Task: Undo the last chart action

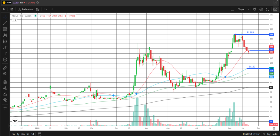Action: (46, 9)
